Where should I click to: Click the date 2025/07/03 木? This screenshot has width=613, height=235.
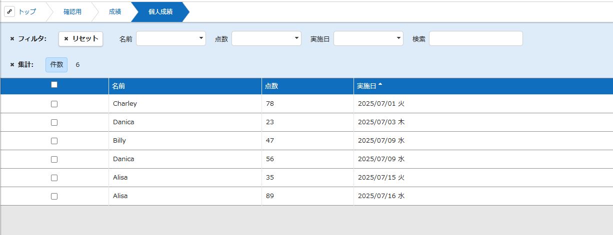[x=381, y=122]
